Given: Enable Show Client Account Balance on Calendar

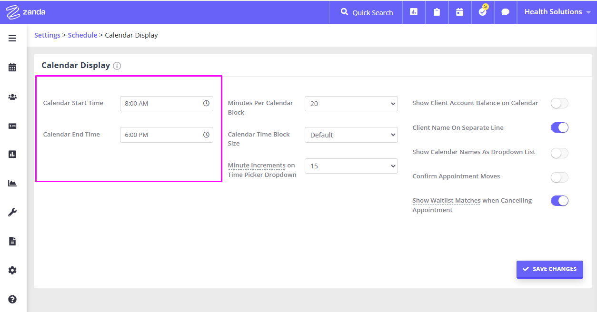Looking at the screenshot, I should 559,103.
